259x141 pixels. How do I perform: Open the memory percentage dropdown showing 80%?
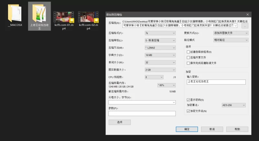tap(166, 85)
